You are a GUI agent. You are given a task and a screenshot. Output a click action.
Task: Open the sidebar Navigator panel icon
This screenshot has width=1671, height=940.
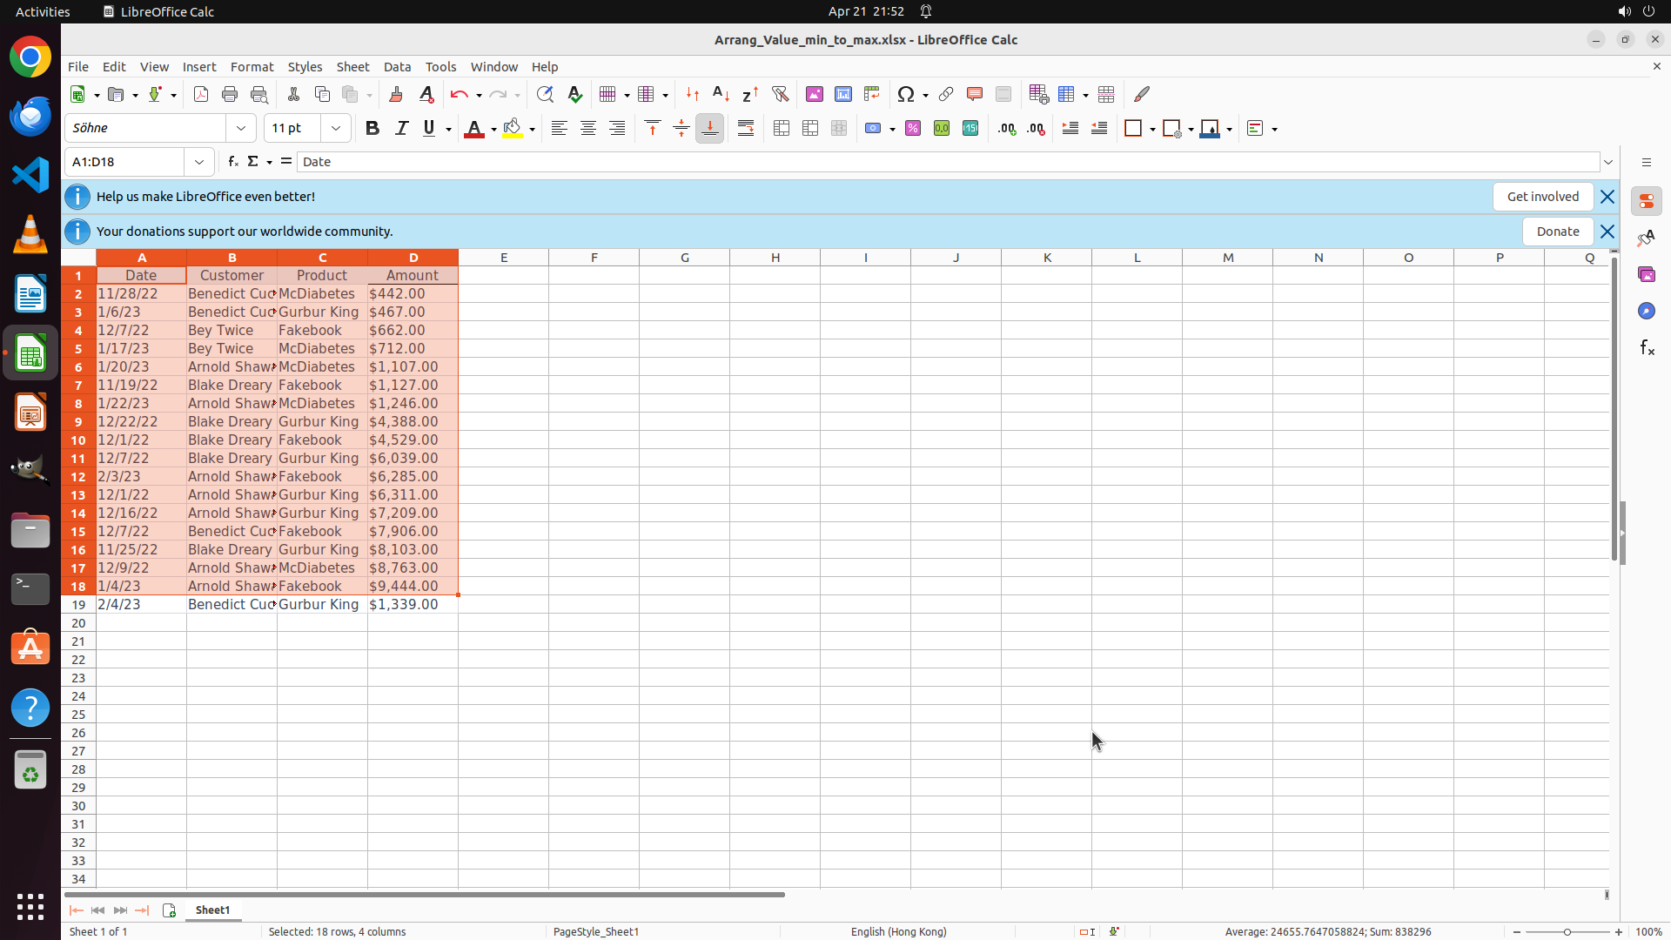pyautogui.click(x=1646, y=311)
